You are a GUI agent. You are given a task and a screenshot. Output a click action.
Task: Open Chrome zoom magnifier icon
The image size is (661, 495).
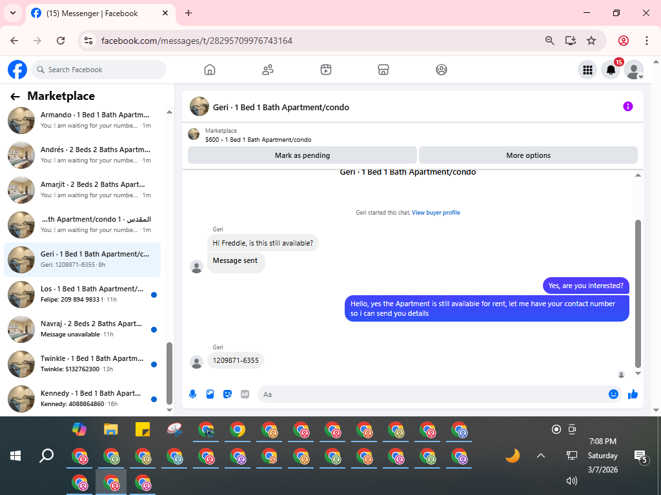click(x=549, y=41)
